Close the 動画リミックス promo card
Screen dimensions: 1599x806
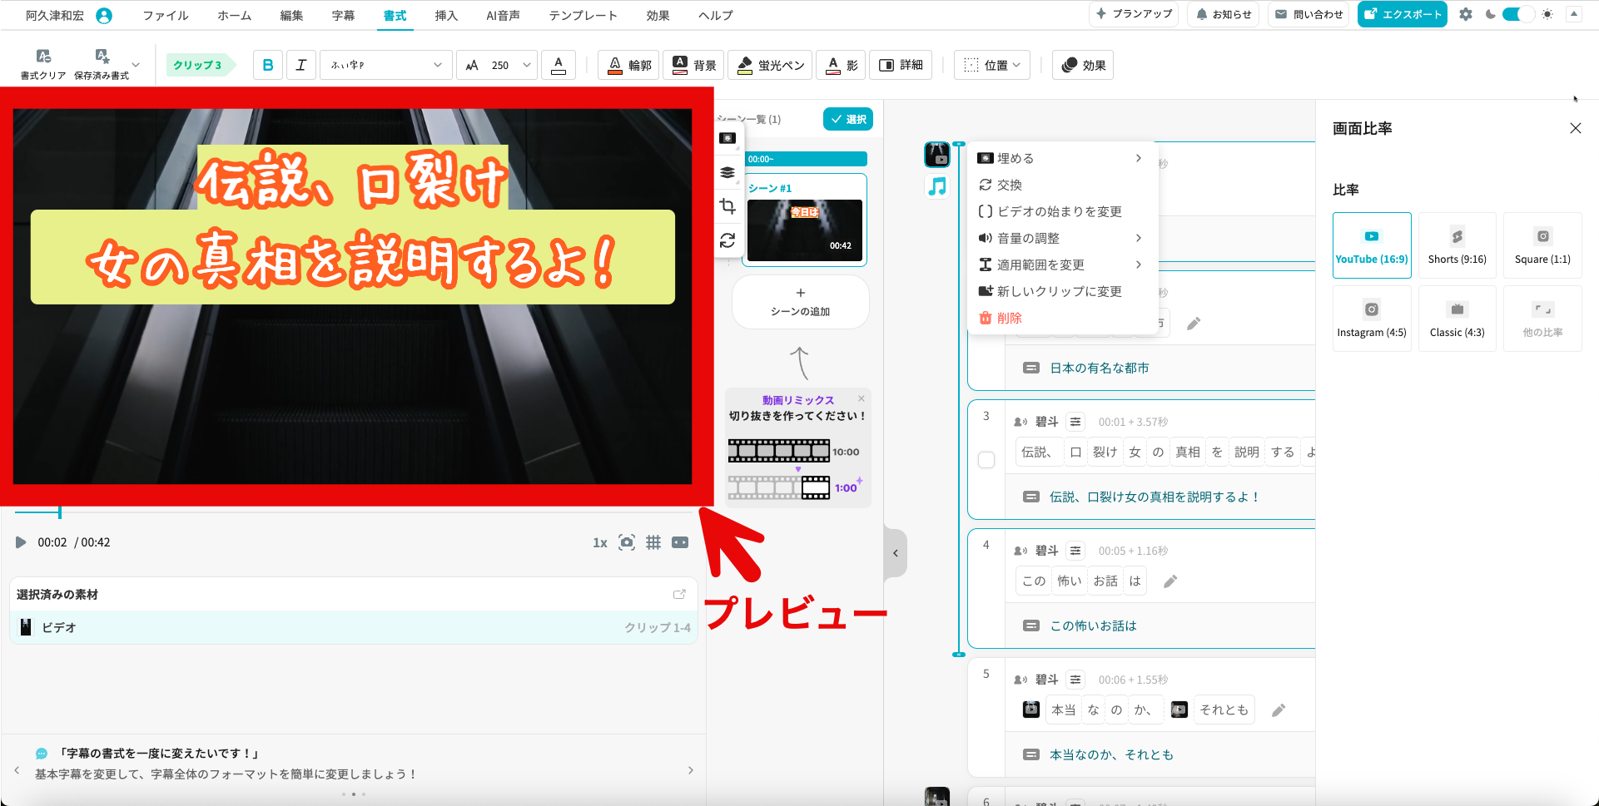coord(862,398)
